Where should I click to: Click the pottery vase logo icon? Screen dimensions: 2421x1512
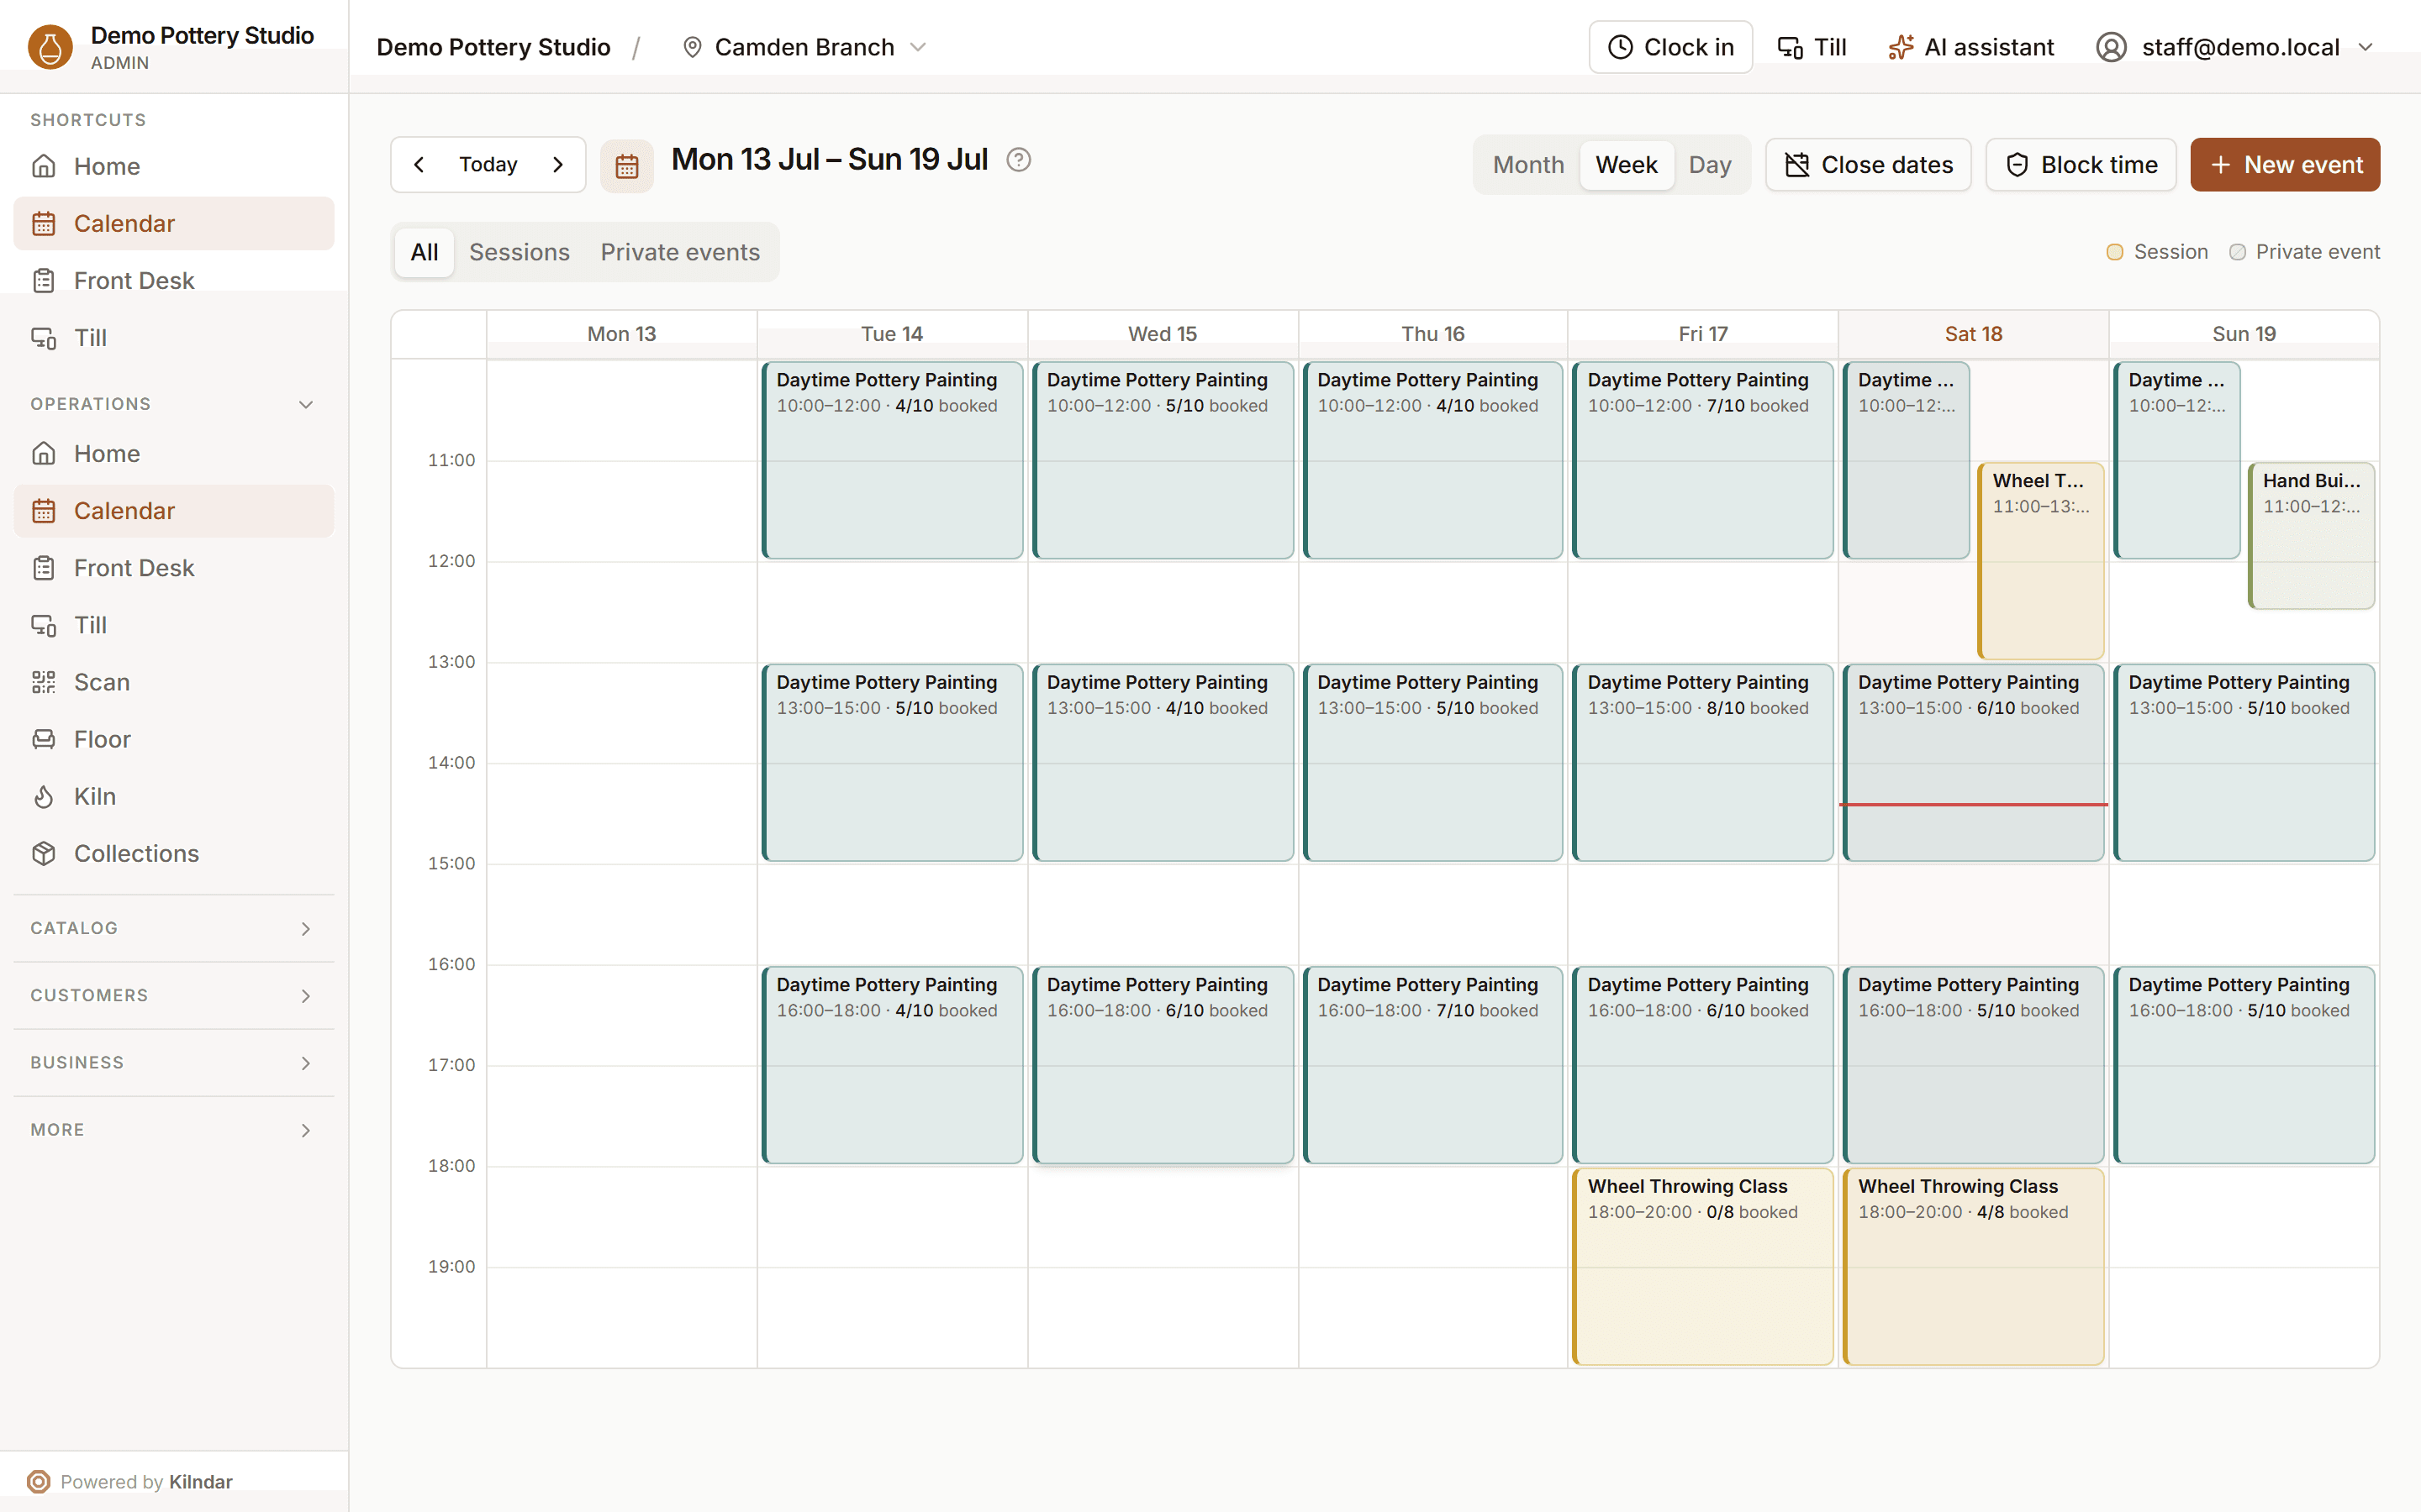tap(50, 47)
